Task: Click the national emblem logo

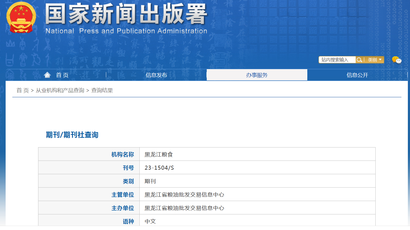Action: tap(21, 18)
